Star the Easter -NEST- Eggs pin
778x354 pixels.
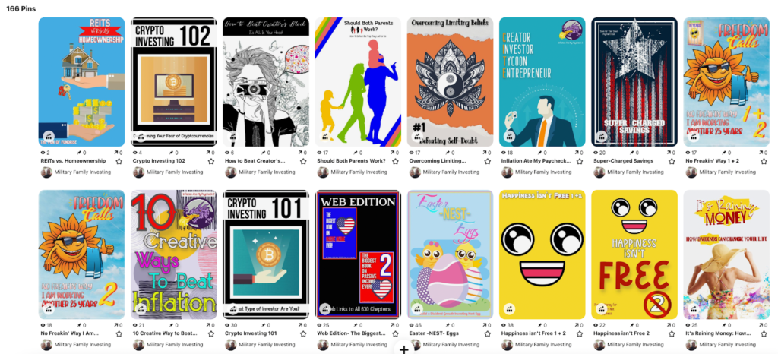(487, 333)
